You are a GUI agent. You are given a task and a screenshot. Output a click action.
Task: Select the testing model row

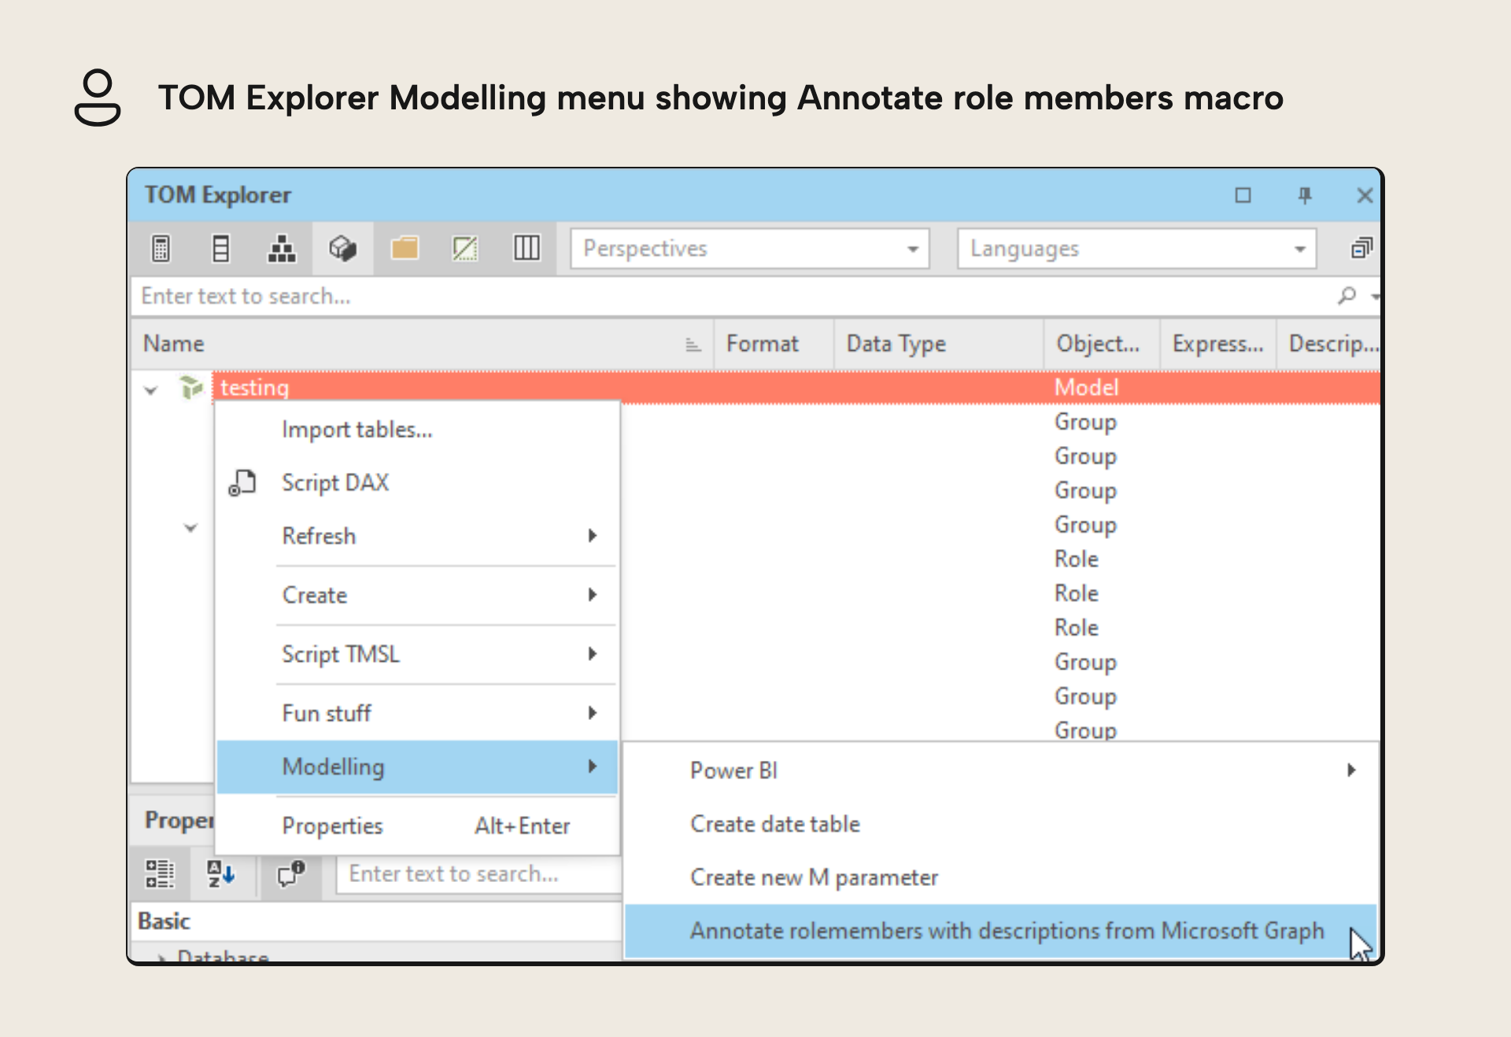click(x=795, y=387)
